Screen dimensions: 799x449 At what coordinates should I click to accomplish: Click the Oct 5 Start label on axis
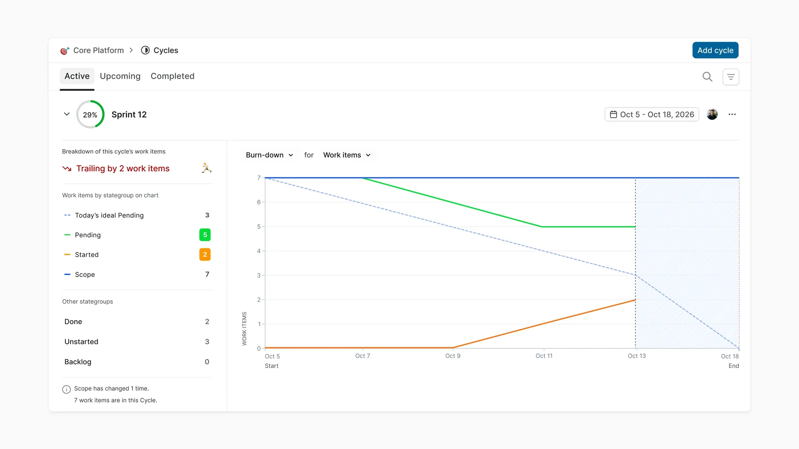[x=272, y=361]
